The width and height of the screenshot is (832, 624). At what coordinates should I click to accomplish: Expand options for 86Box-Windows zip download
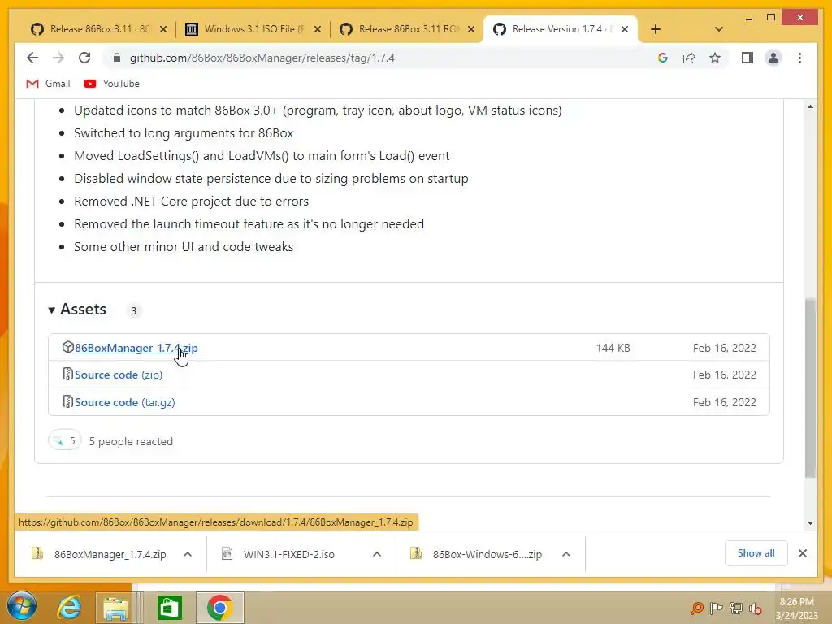click(x=566, y=554)
